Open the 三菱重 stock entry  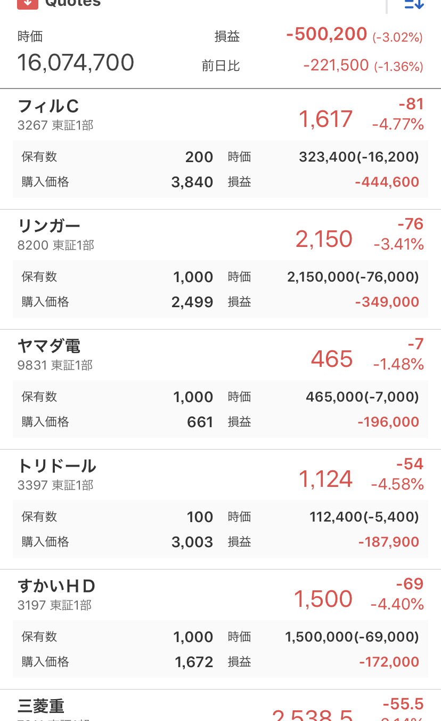[42, 707]
